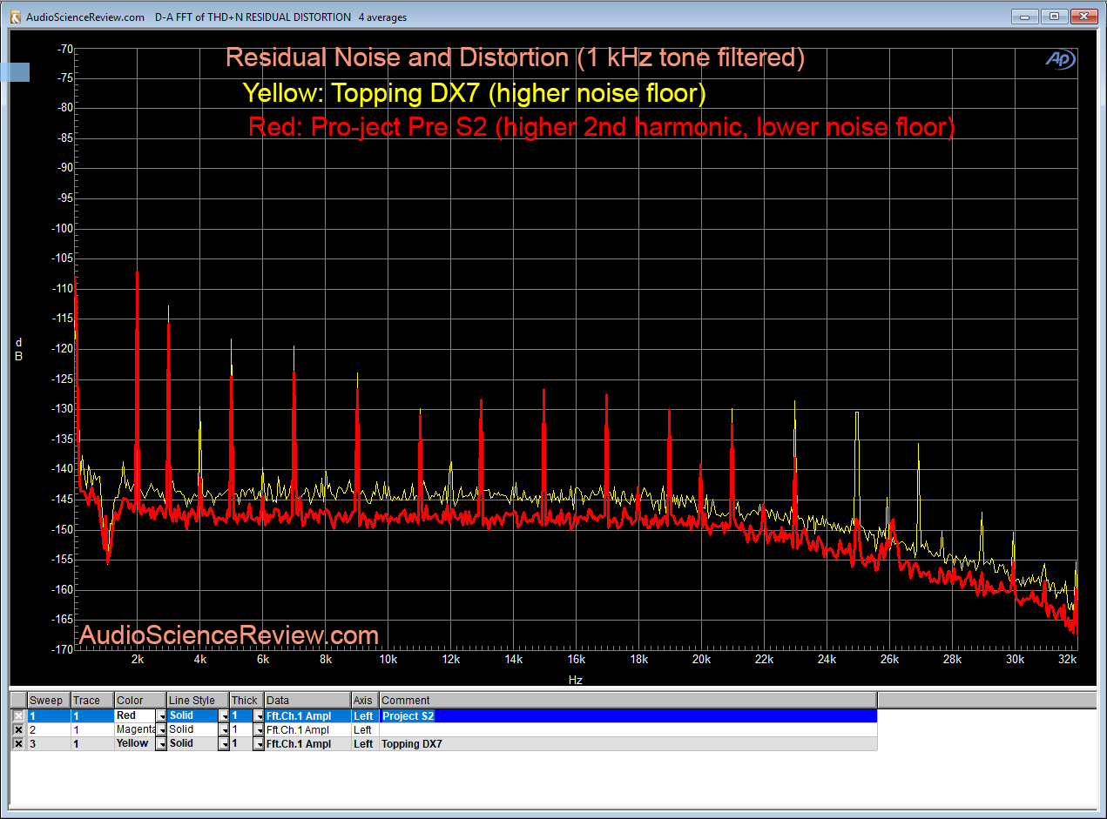Click the 'dB' y-axis label
Image resolution: width=1107 pixels, height=819 pixels.
(18, 350)
